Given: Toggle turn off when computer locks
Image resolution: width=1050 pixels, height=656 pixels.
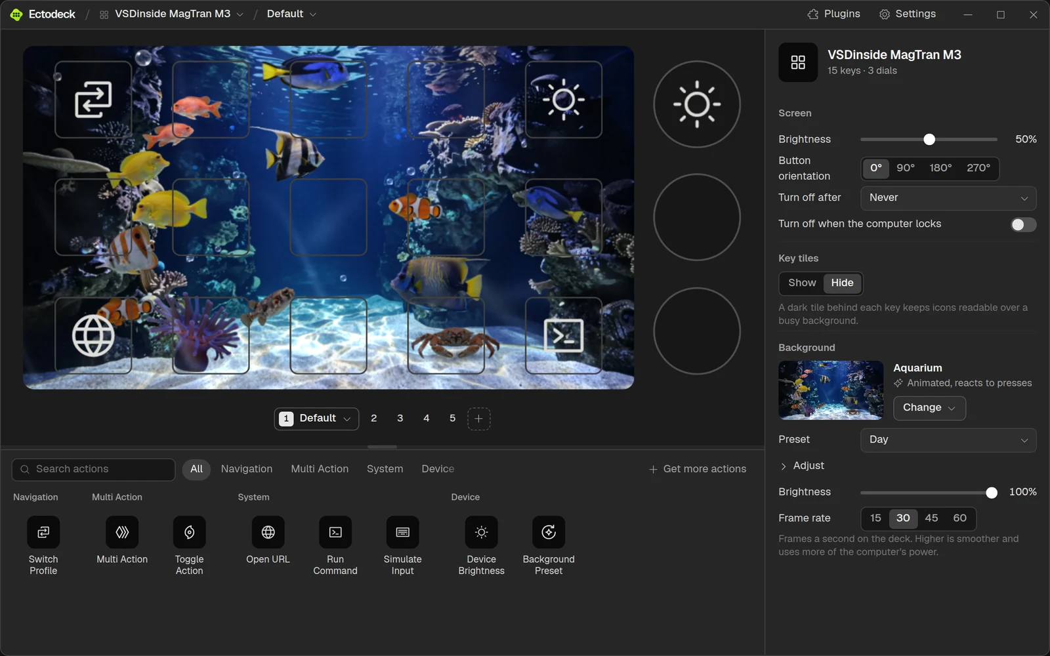Looking at the screenshot, I should coord(1023,224).
